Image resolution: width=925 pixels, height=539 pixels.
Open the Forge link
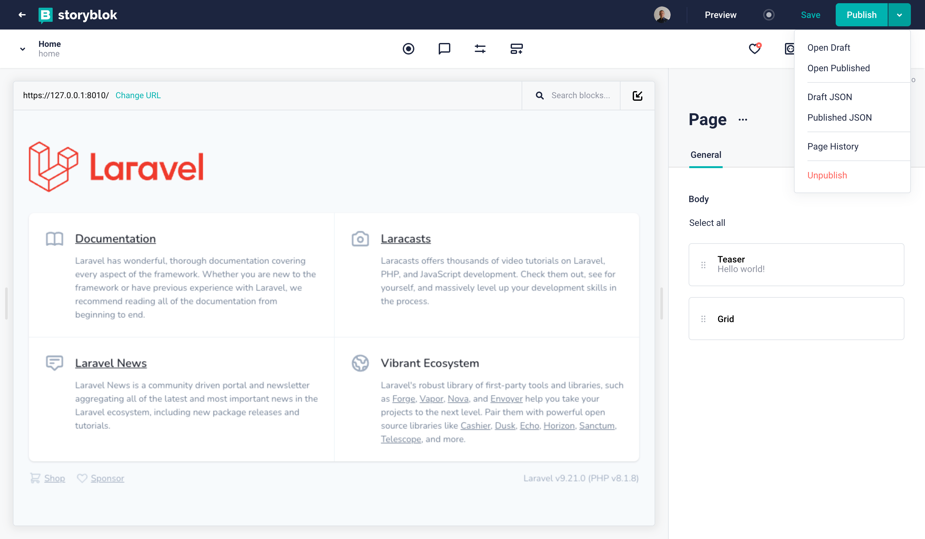click(403, 398)
